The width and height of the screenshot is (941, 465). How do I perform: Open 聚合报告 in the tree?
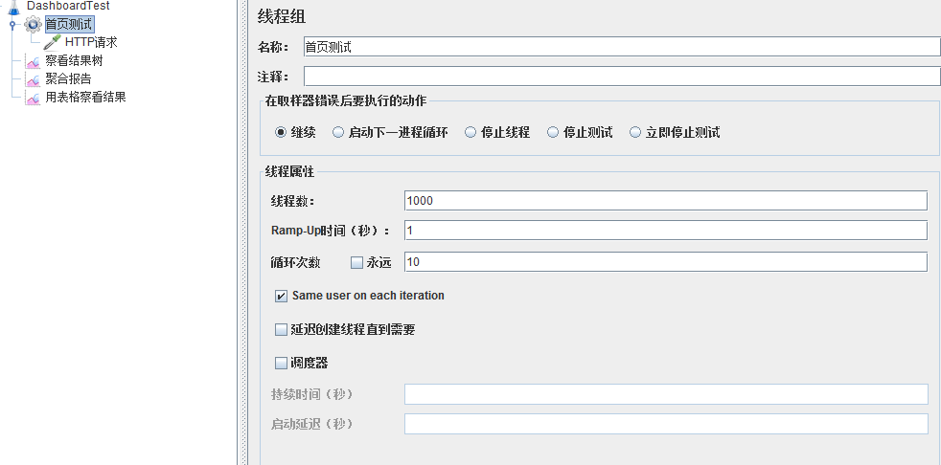[x=68, y=79]
